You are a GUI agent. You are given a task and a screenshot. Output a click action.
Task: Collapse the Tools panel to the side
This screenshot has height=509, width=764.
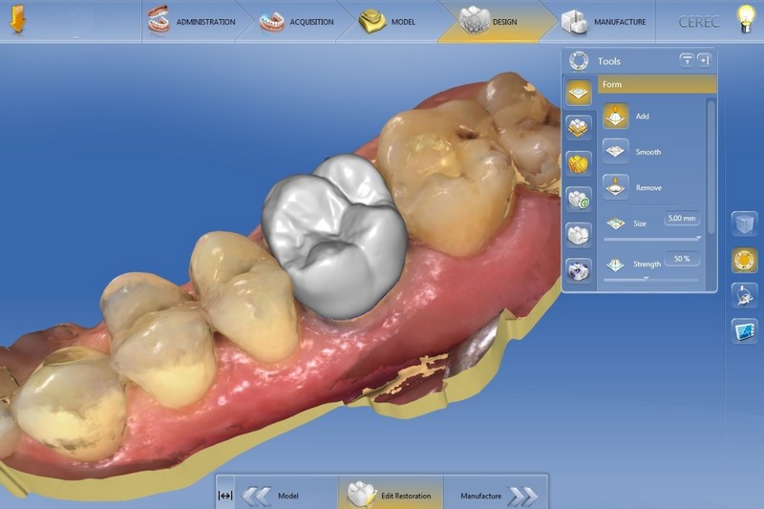coord(704,60)
